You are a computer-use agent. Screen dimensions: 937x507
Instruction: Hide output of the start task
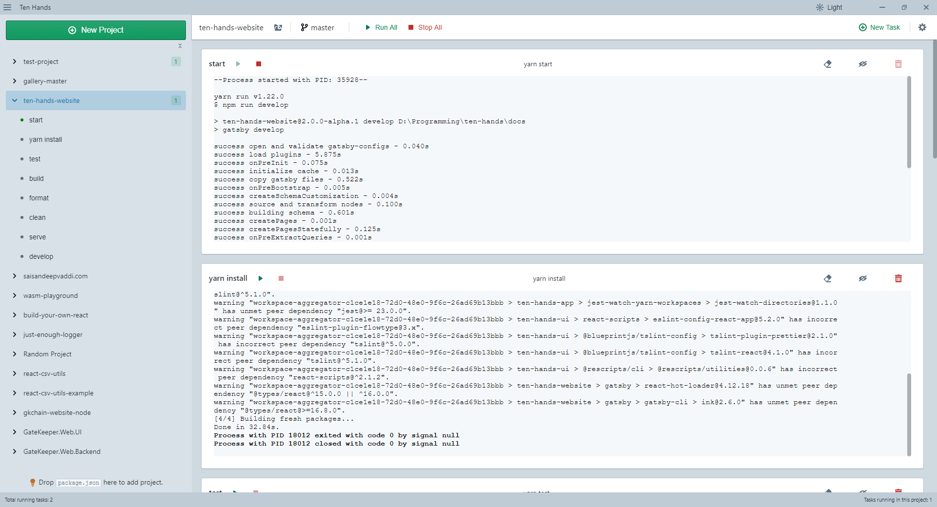pos(863,64)
